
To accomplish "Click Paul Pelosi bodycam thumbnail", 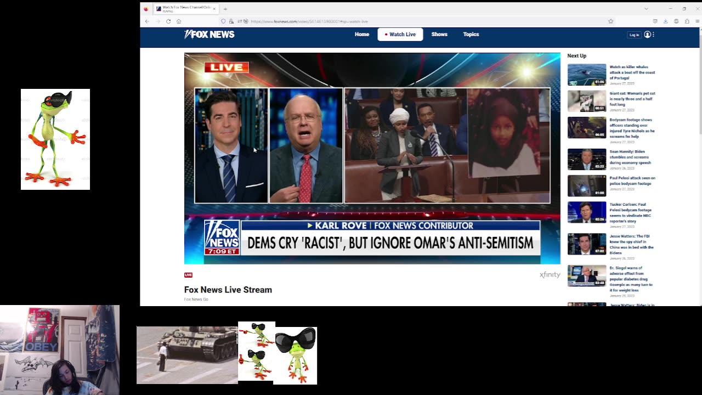I will coord(587,186).
